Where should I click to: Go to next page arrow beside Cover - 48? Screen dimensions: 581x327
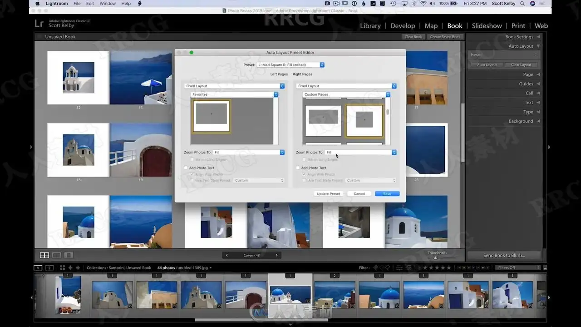pyautogui.click(x=276, y=255)
